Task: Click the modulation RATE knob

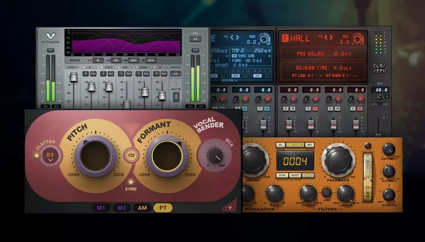Action: click(274, 194)
